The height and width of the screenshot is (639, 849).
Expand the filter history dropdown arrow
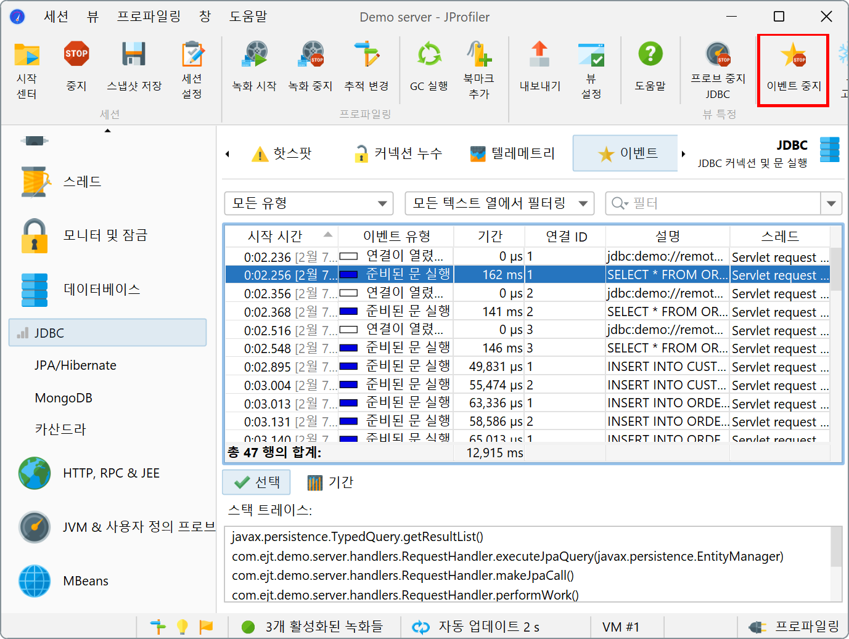(x=831, y=203)
